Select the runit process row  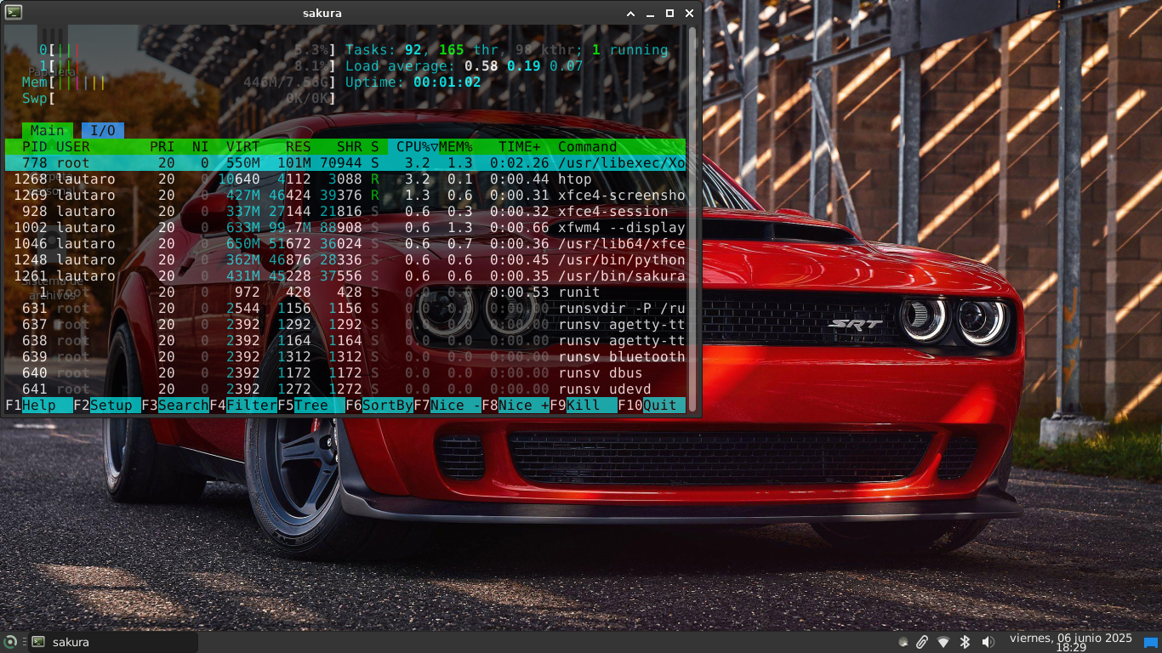(x=345, y=292)
